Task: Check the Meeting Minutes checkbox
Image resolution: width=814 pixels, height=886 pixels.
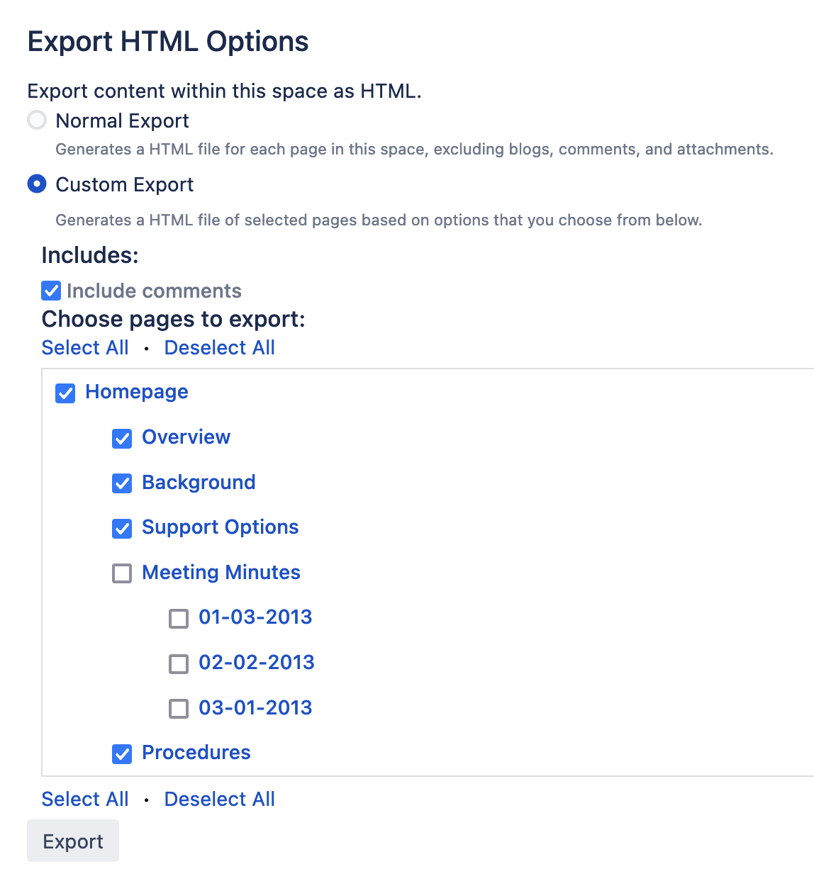Action: (x=122, y=573)
